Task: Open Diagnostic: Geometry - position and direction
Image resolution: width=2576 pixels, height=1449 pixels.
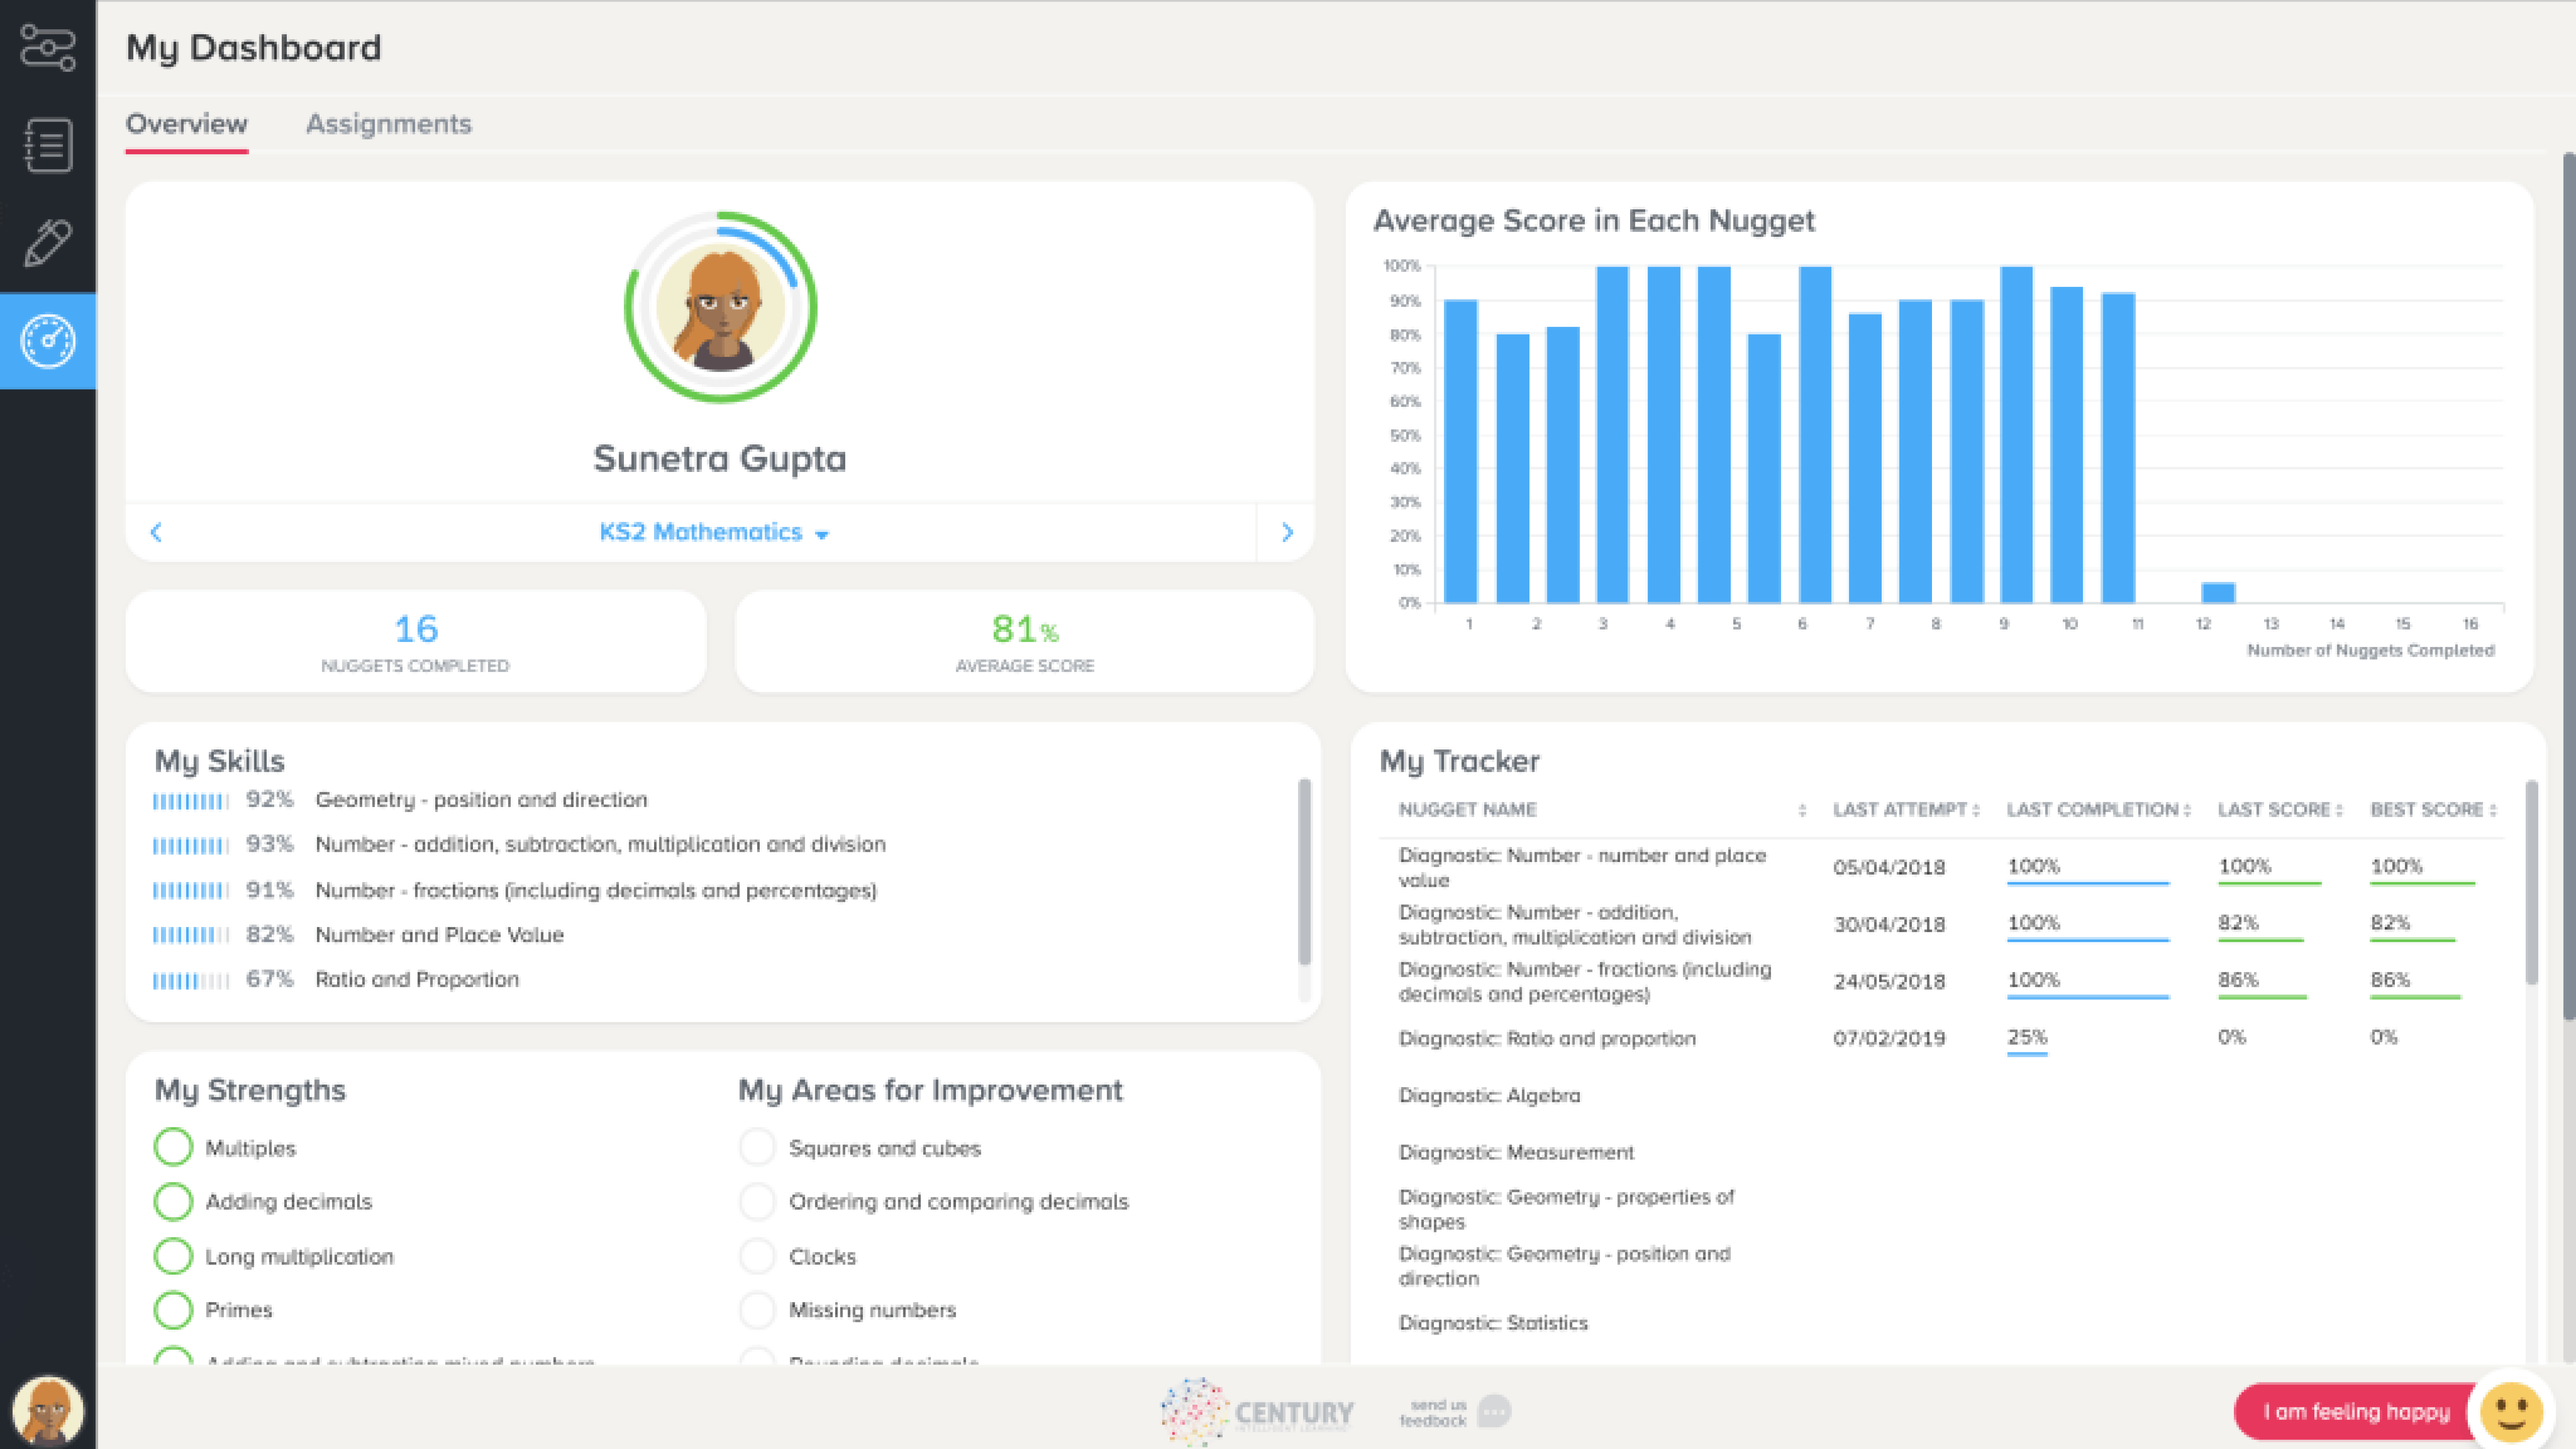Action: point(1564,1266)
